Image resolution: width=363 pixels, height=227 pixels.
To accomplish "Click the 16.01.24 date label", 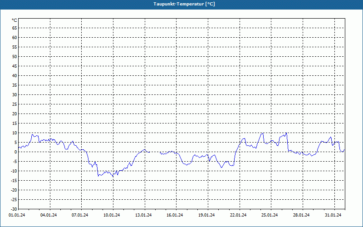I will point(175,215).
